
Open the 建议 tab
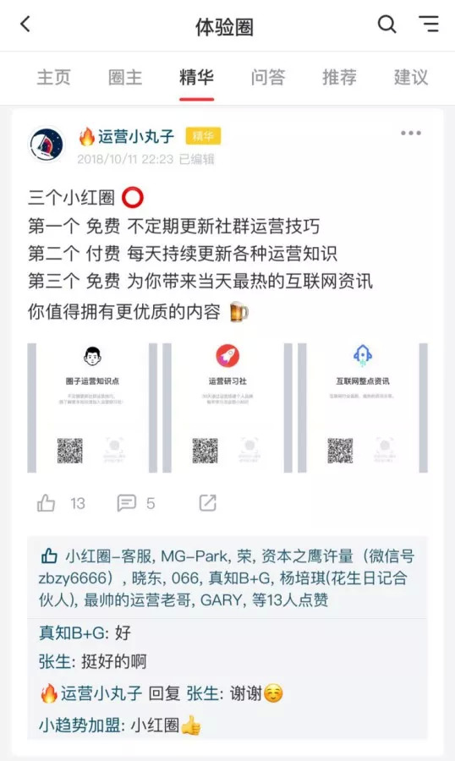tap(411, 77)
